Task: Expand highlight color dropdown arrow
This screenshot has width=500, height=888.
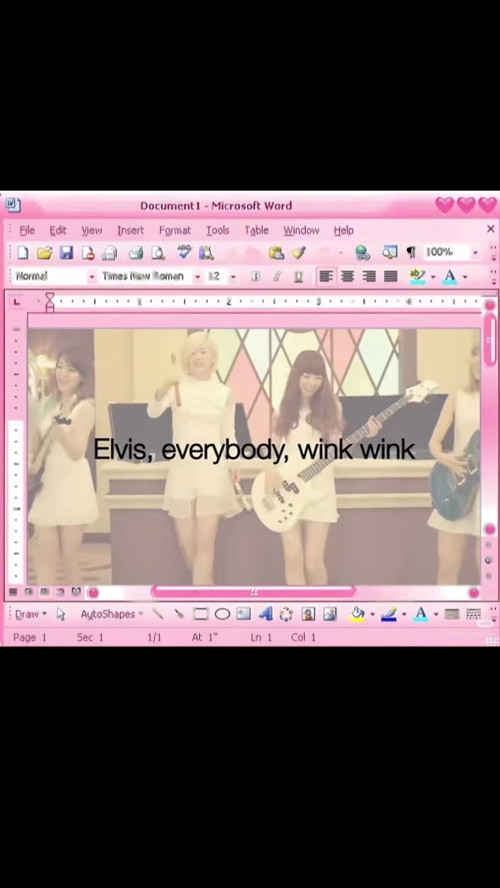Action: pos(433,277)
